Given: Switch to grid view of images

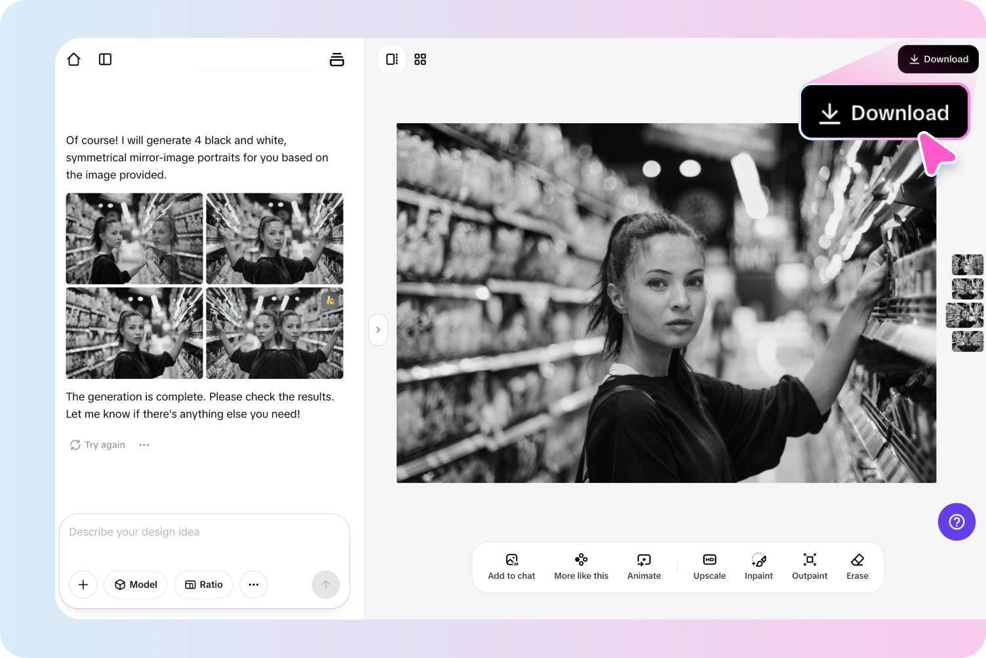Looking at the screenshot, I should coord(420,60).
